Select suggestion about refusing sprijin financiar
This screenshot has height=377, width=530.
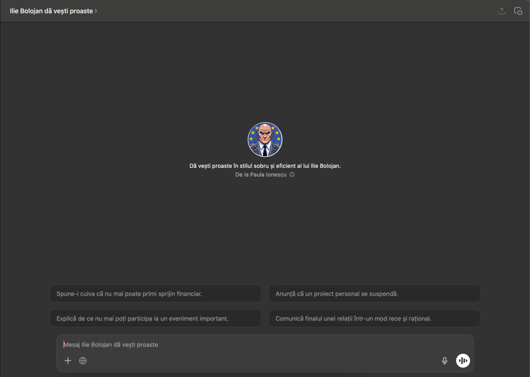155,294
